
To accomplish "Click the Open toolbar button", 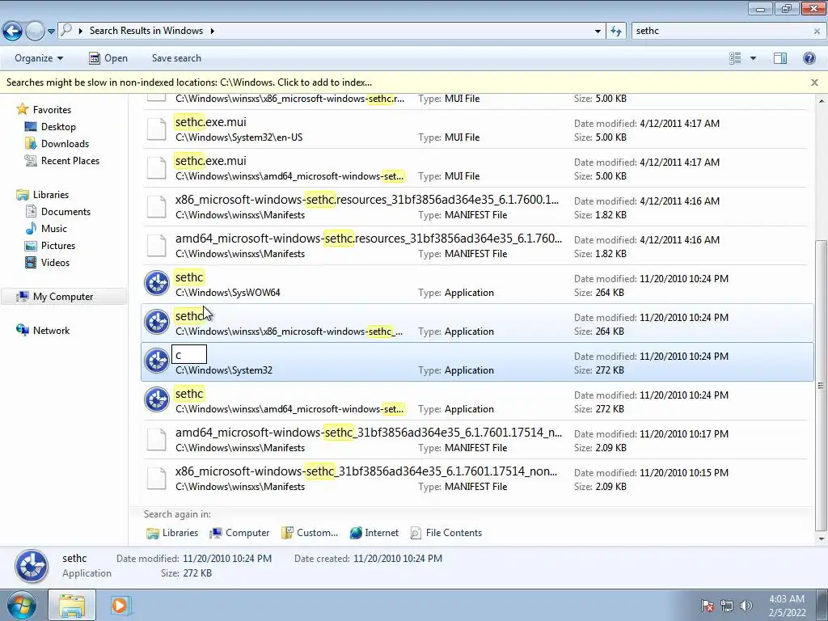I will 108,58.
